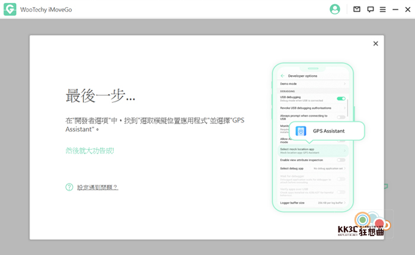
Task: Click the GPS Assistant app icon in the callout
Action: (x=301, y=131)
